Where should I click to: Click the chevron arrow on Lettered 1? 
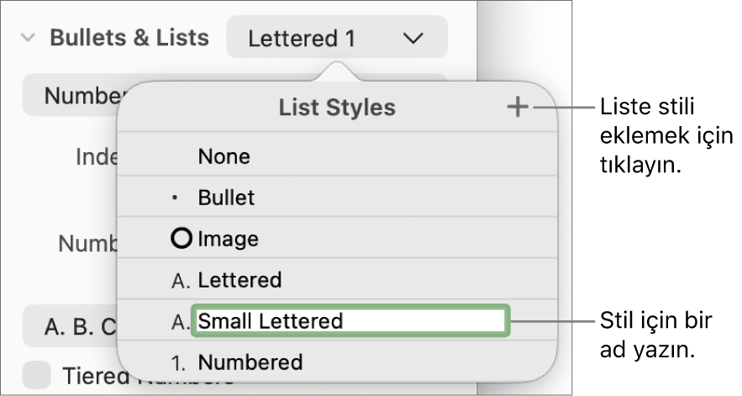pyautogui.click(x=413, y=38)
